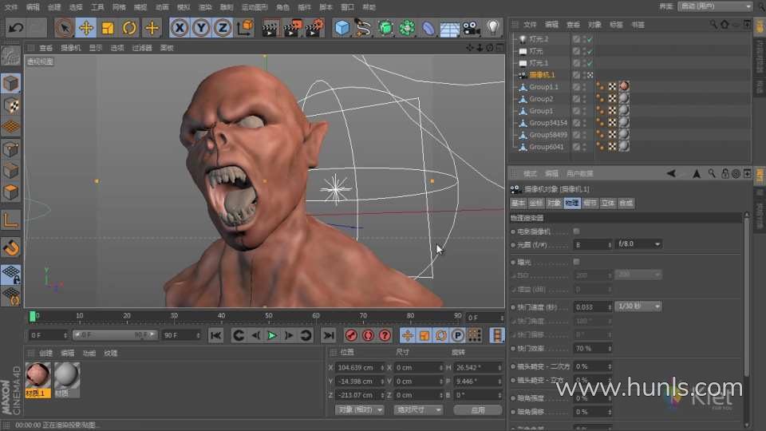
Task: Open the green generator cube icon
Action: (x=385, y=28)
